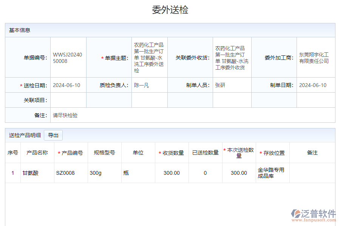Image resolution: width=340 pixels, height=226 pixels.
Task: Select the empty 关联项目 field
Action: [67, 100]
